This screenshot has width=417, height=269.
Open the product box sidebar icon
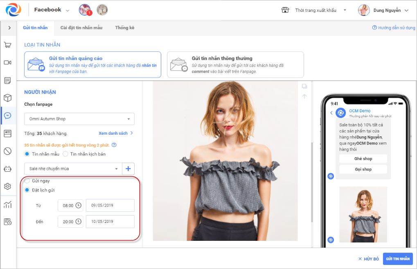pos(8,98)
